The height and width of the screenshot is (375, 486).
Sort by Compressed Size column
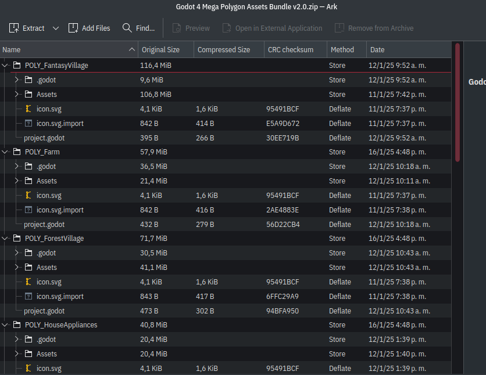[x=228, y=49]
